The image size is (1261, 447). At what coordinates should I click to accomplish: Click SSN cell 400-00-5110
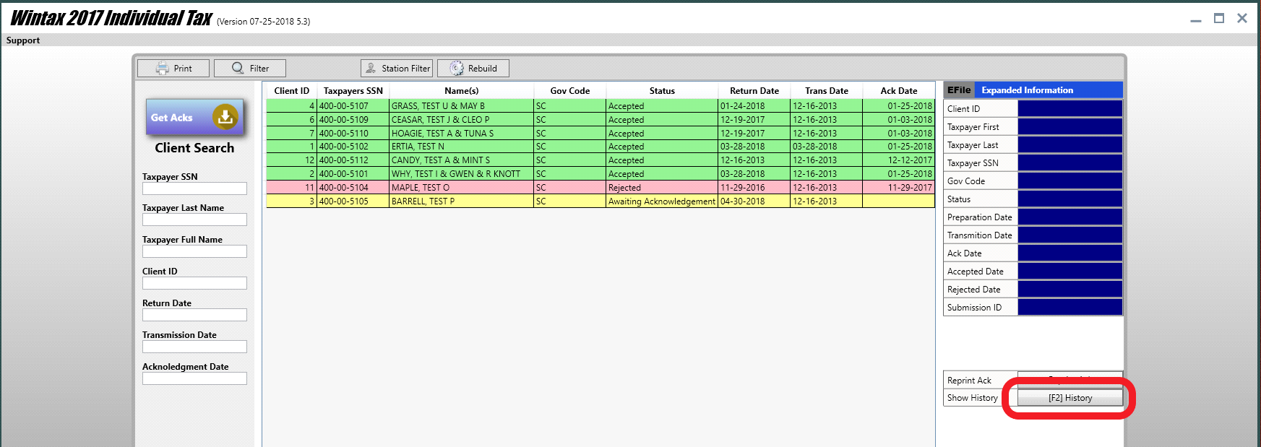pyautogui.click(x=353, y=134)
